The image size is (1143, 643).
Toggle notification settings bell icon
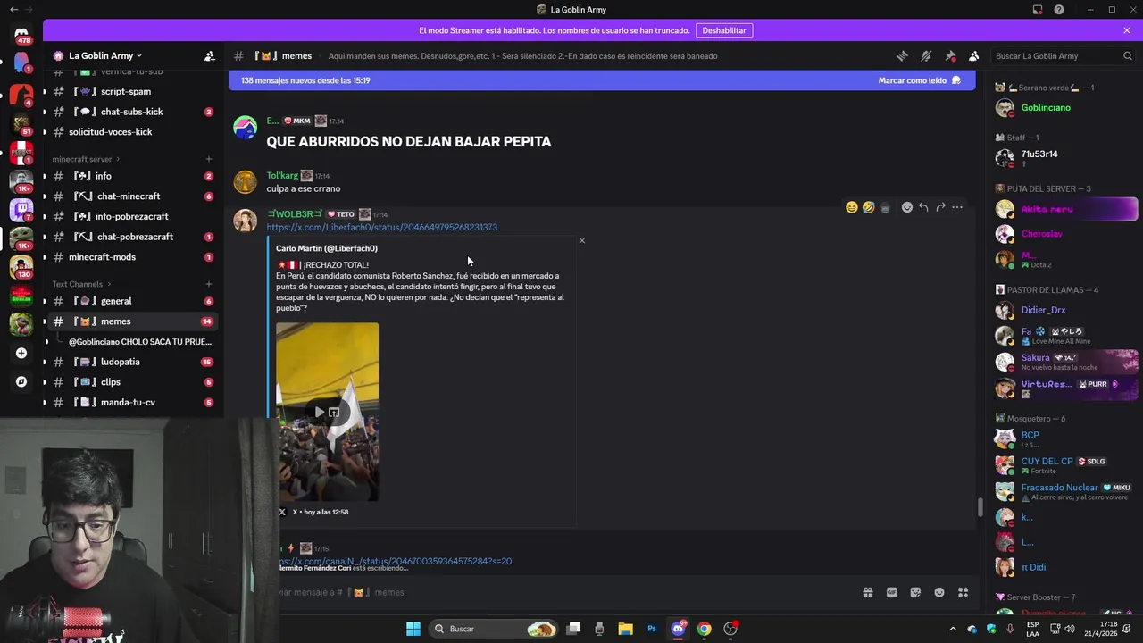pos(926,55)
